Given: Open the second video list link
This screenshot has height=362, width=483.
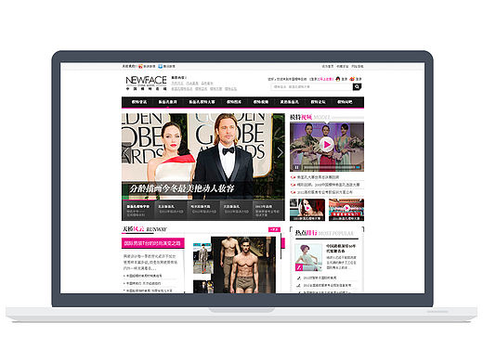Looking at the screenshot, I should (x=328, y=185).
